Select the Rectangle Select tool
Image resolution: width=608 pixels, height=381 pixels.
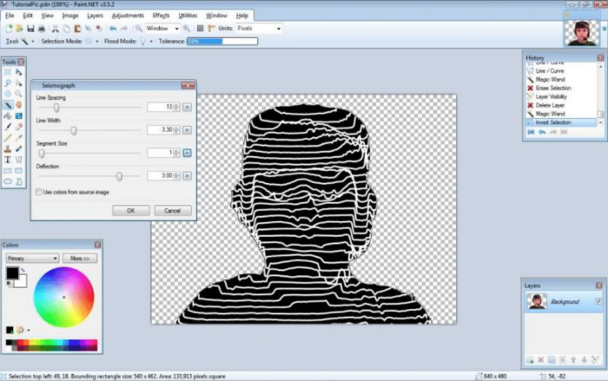pos(7,72)
